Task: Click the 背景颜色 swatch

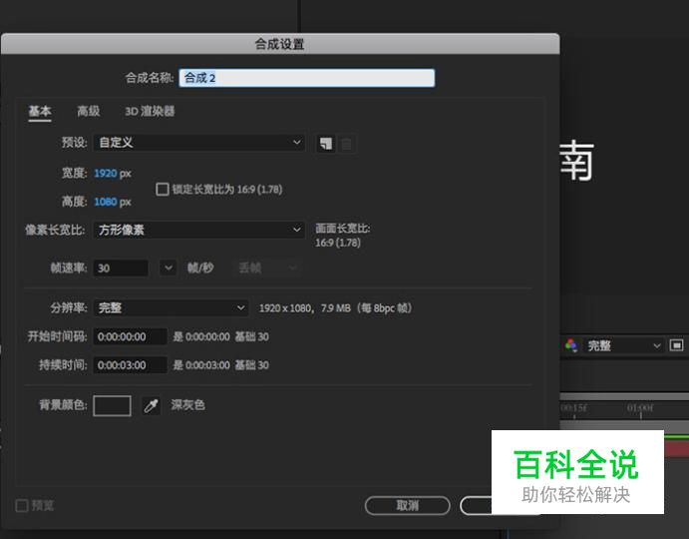Action: tap(112, 405)
